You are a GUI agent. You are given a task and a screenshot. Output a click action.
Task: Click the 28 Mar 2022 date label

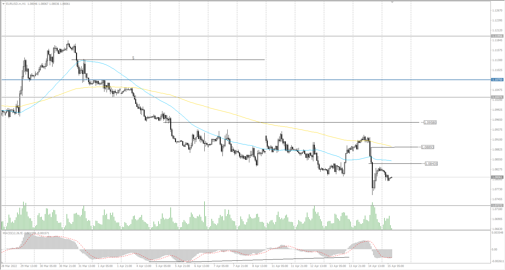tap(9, 266)
